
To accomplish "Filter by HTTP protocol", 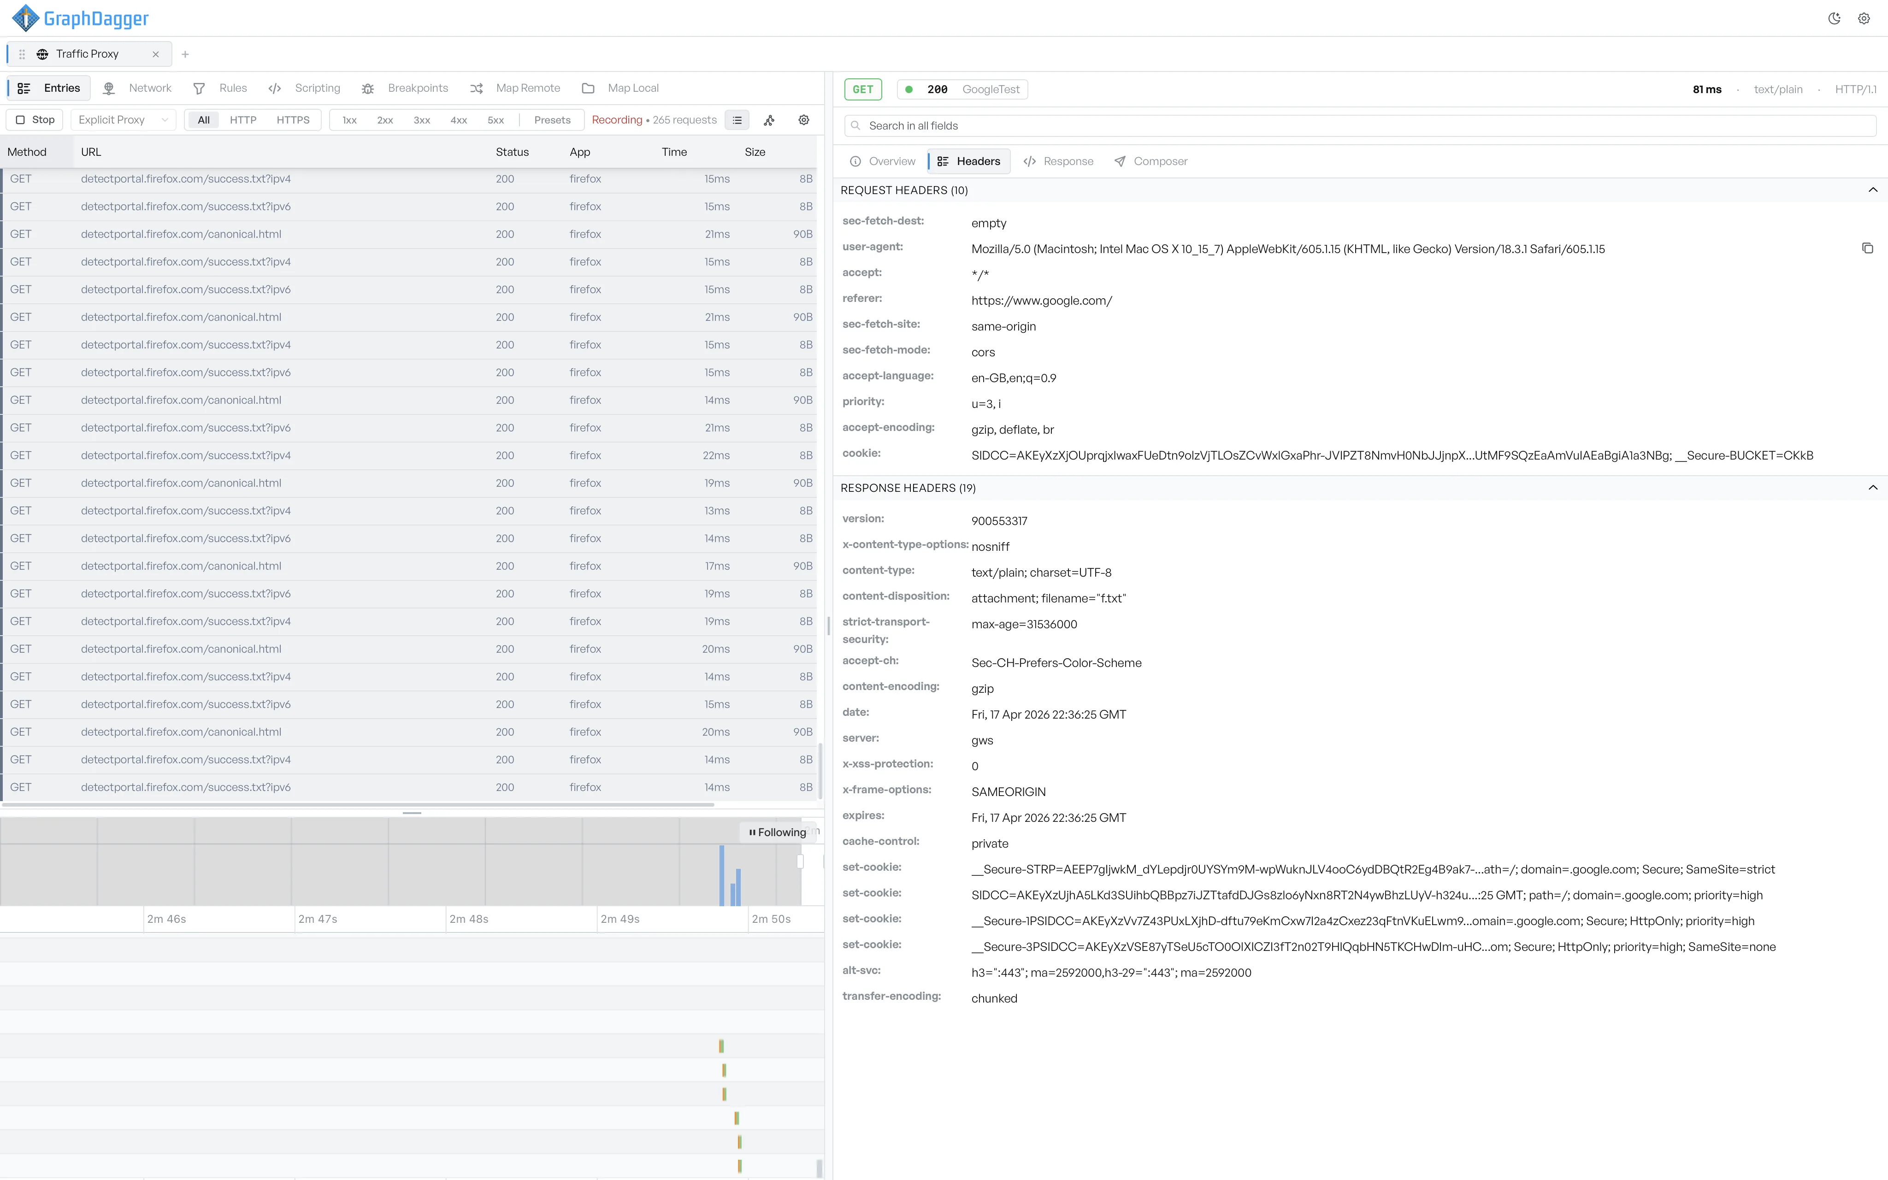I will 243,120.
